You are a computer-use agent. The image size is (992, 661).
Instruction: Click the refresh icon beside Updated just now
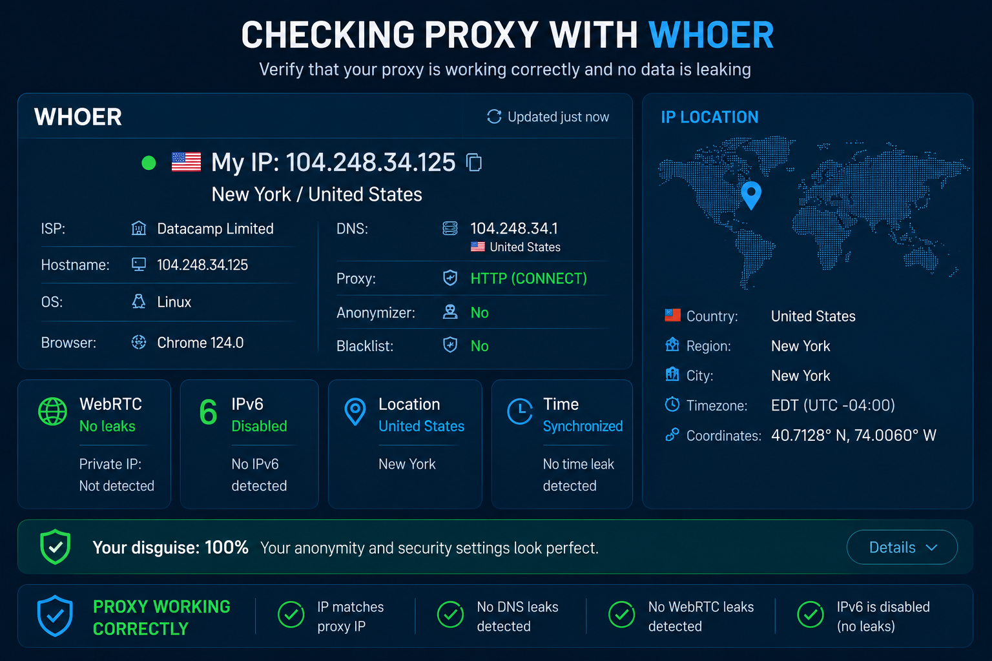coord(494,117)
